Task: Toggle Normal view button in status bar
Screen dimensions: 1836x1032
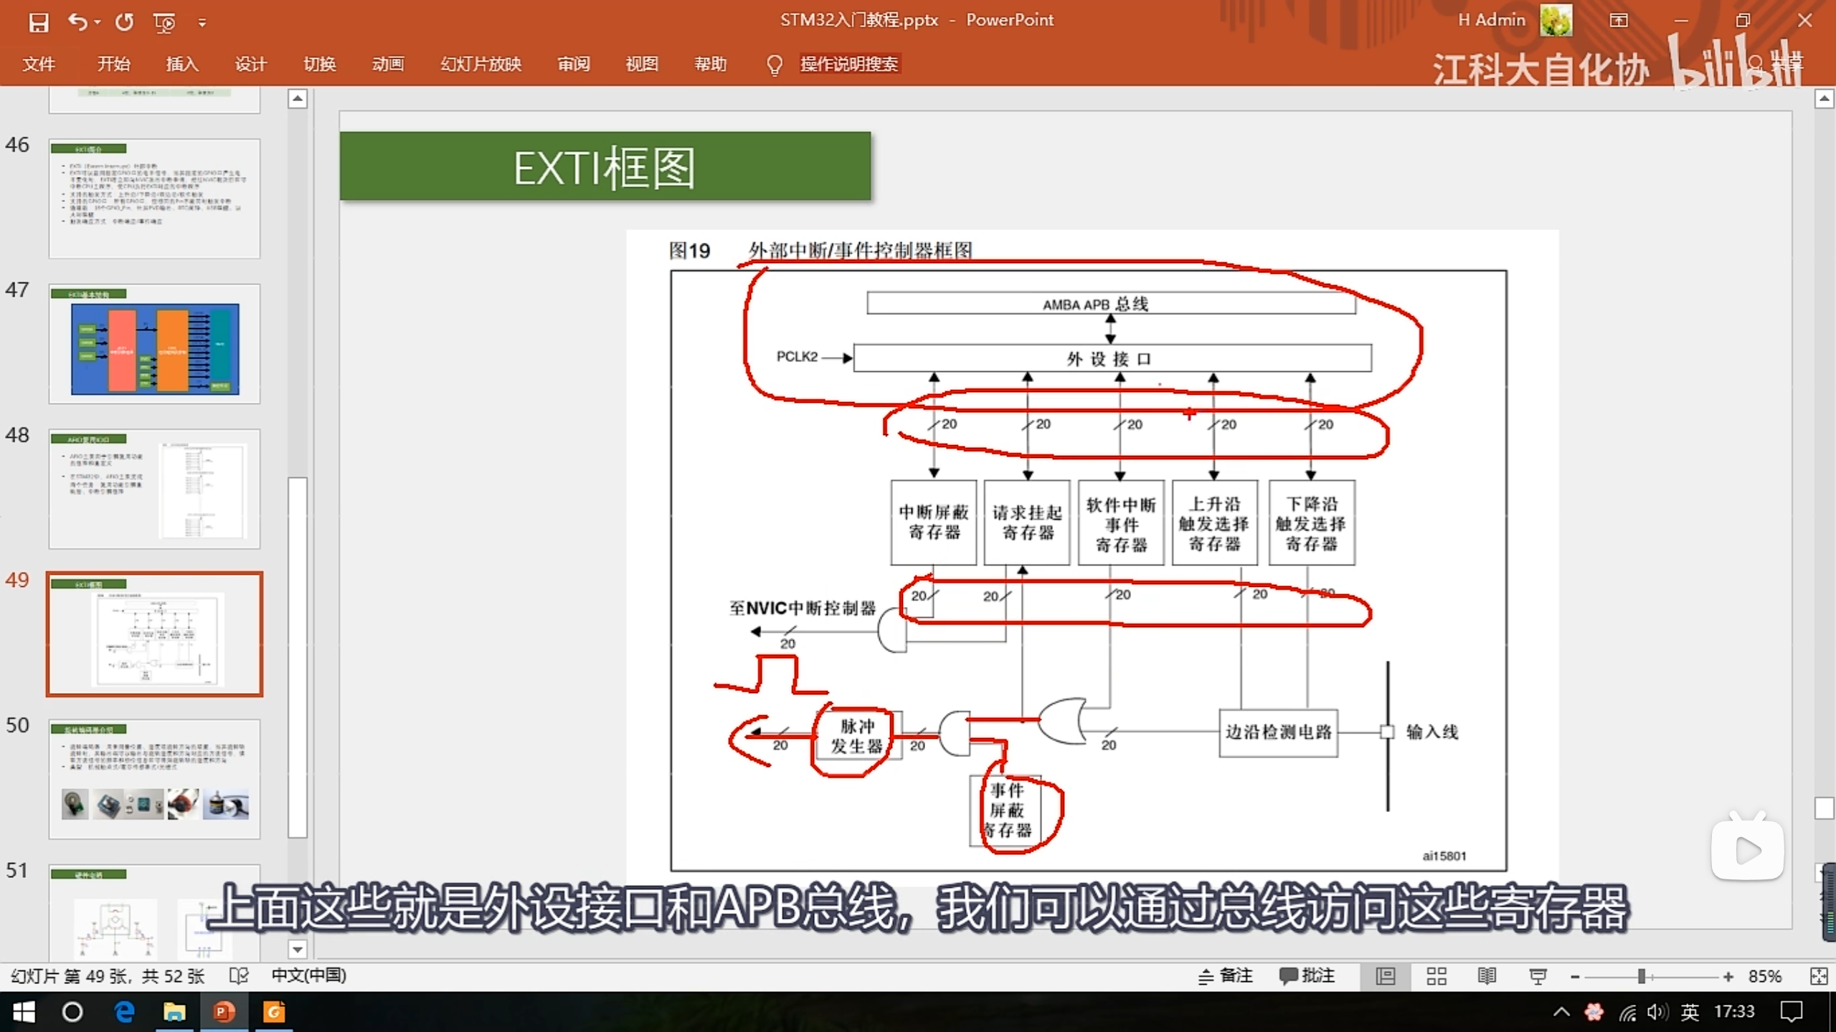Action: [x=1386, y=976]
